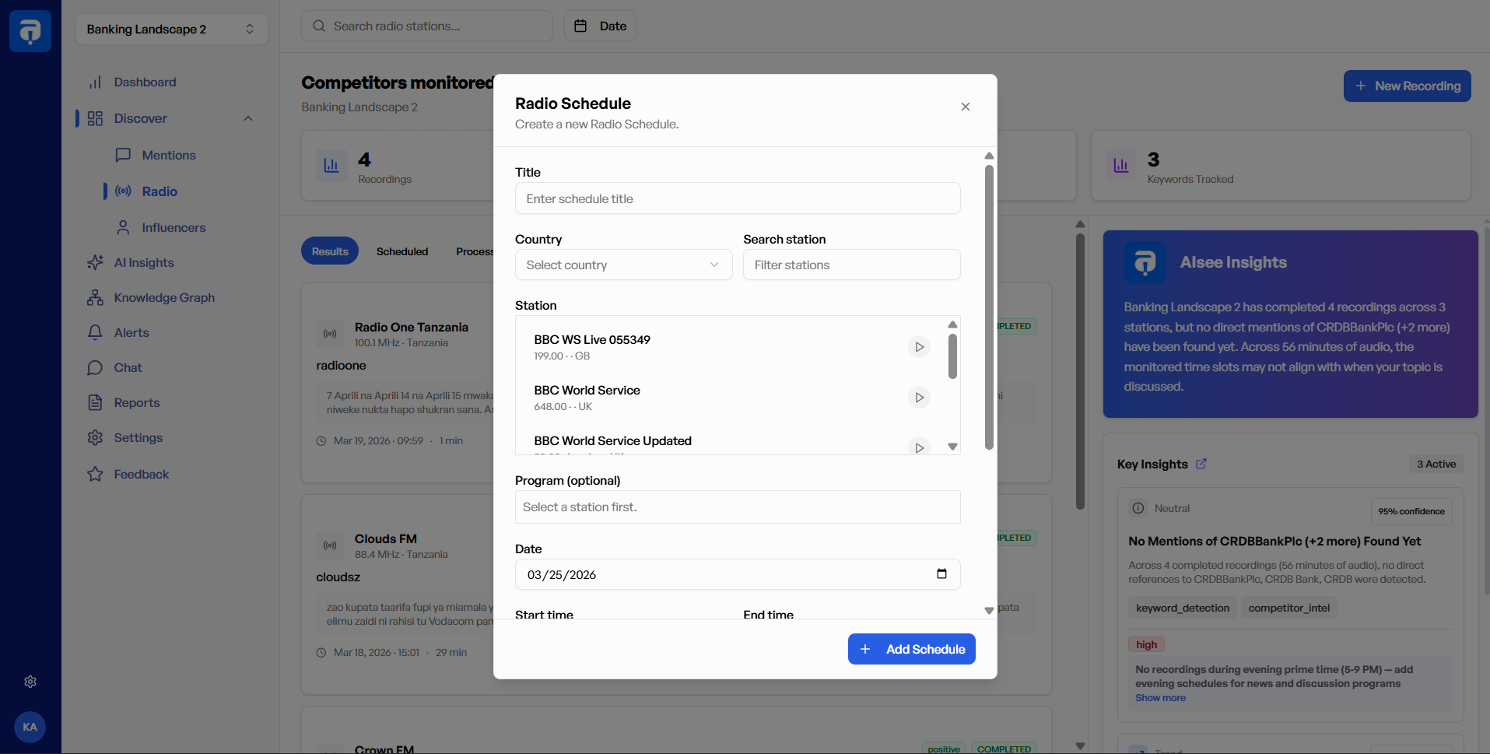The height and width of the screenshot is (754, 1490).
Task: Click the Alsee logo in top-left corner
Action: [x=30, y=31]
